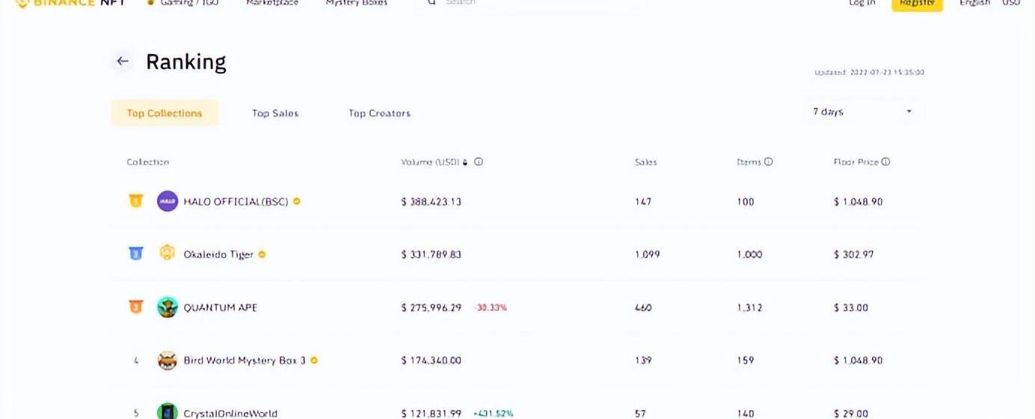1035x419 pixels.
Task: Switch to the Top Creators tab
Action: (x=379, y=113)
